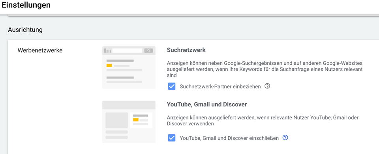Expand the Werbenetzwerke settings row

(x=40, y=51)
